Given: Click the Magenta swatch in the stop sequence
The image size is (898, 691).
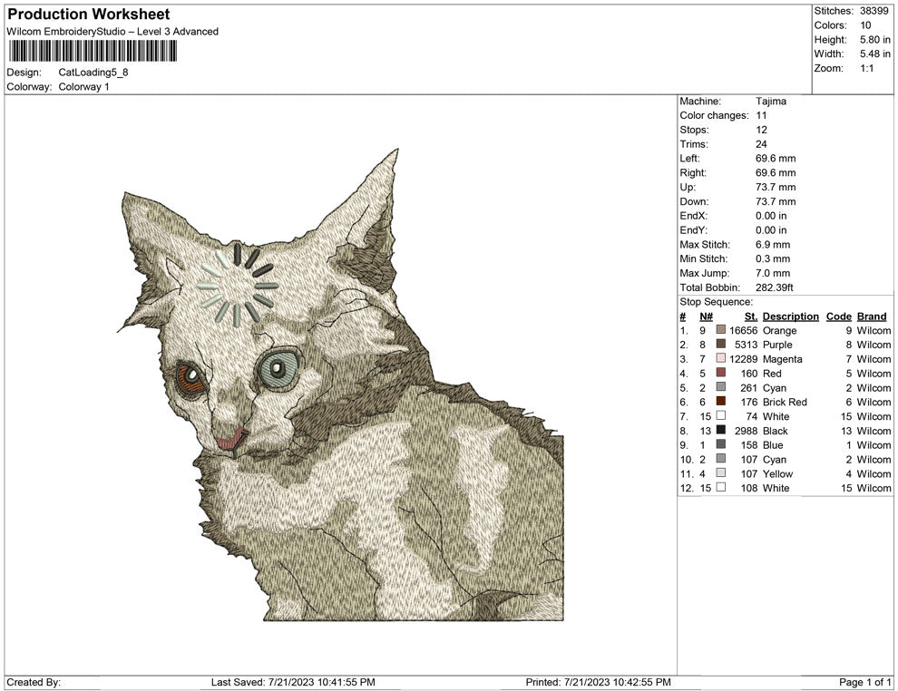Looking at the screenshot, I should 721,359.
